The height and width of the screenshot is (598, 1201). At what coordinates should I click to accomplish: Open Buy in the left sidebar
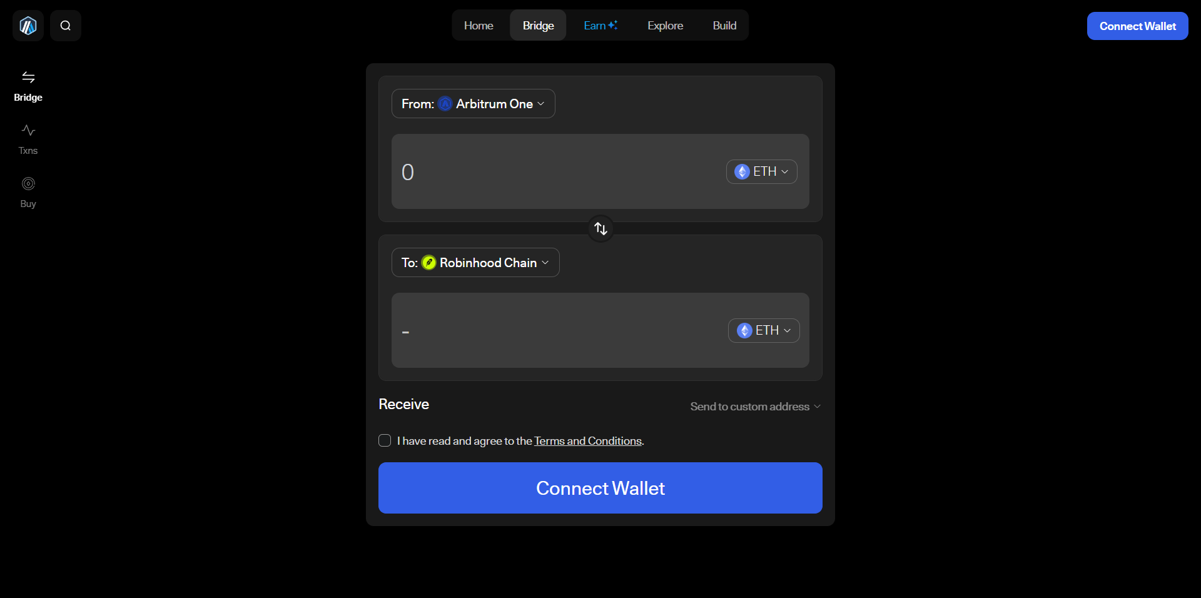[28, 193]
